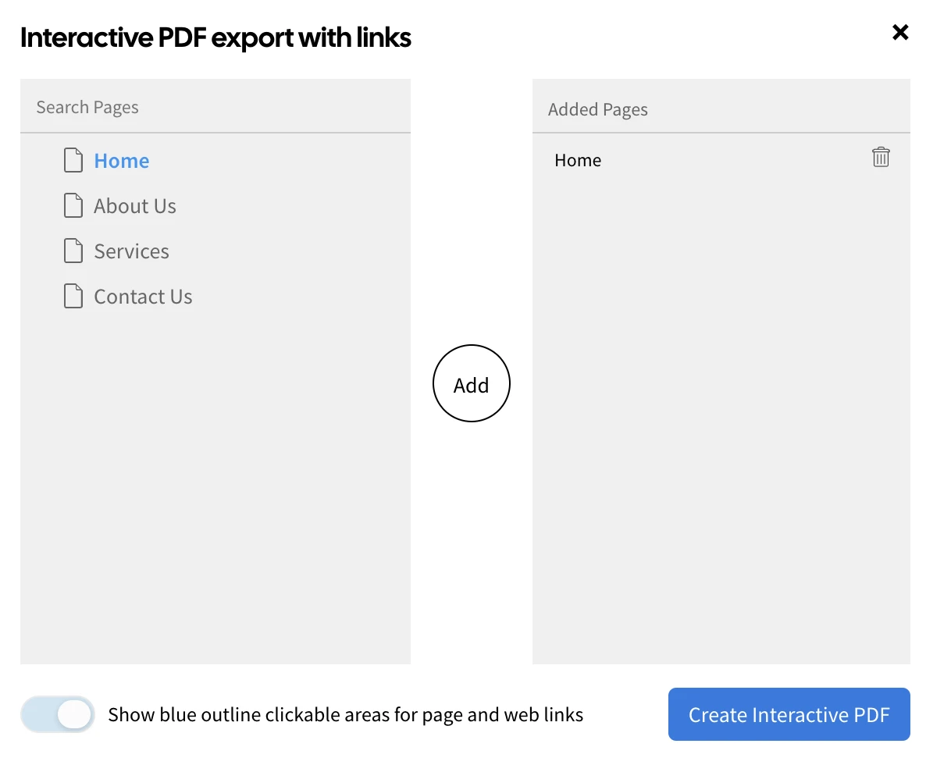Select the Services page
Image resolution: width=926 pixels, height=765 pixels.
(x=131, y=251)
